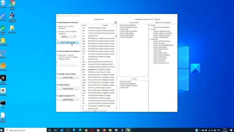Select *System.DateCreated in the Preview Panel list
The image size is (234, 132).
(x=127, y=35)
